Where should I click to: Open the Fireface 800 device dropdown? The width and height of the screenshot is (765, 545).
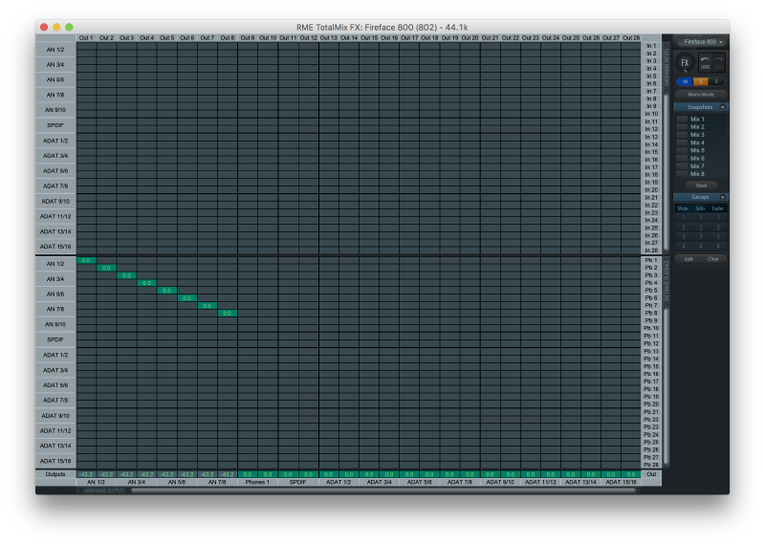coord(701,42)
